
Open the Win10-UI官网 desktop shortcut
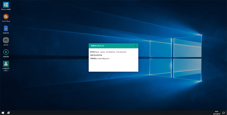click(6, 5)
